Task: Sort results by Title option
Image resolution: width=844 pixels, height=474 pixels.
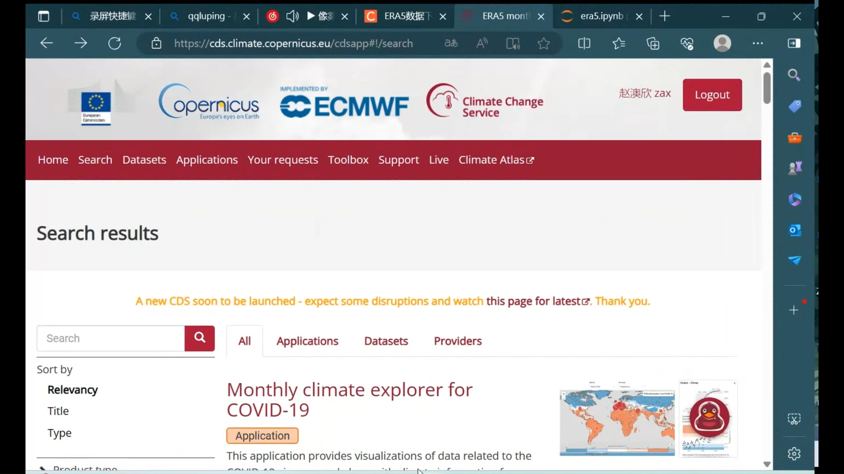Action: coord(58,411)
